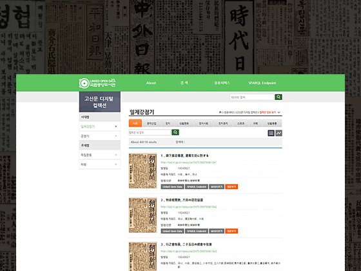
Task: Click the 시대별 sidebar heading
Action: (100, 117)
